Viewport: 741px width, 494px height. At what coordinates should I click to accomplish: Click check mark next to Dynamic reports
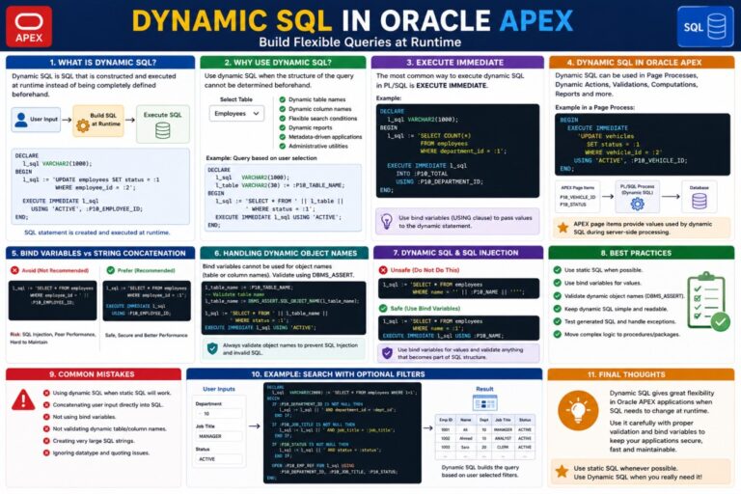pos(282,127)
